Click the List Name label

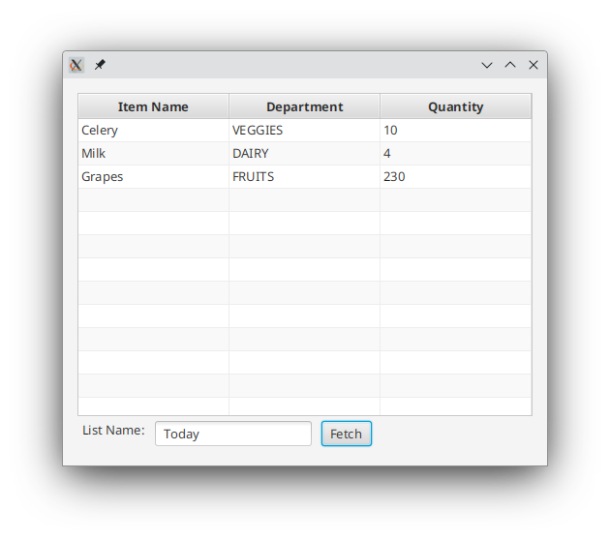click(113, 431)
